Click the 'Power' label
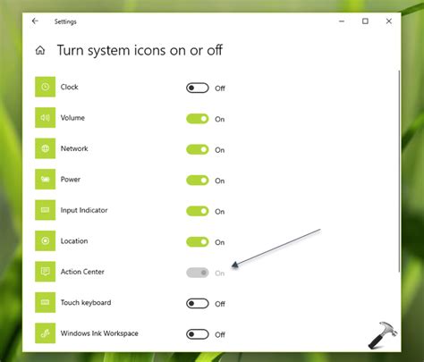 coord(71,180)
